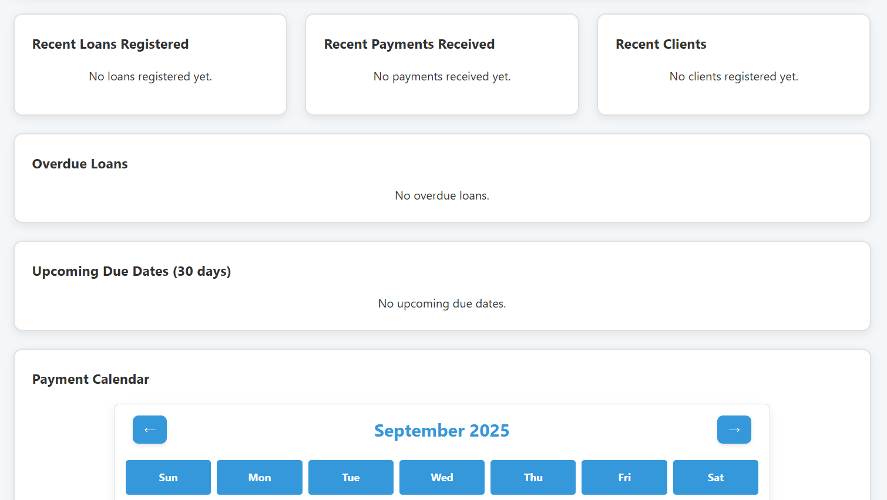Click the Recent Clients heading
This screenshot has height=500, width=887.
pos(661,44)
